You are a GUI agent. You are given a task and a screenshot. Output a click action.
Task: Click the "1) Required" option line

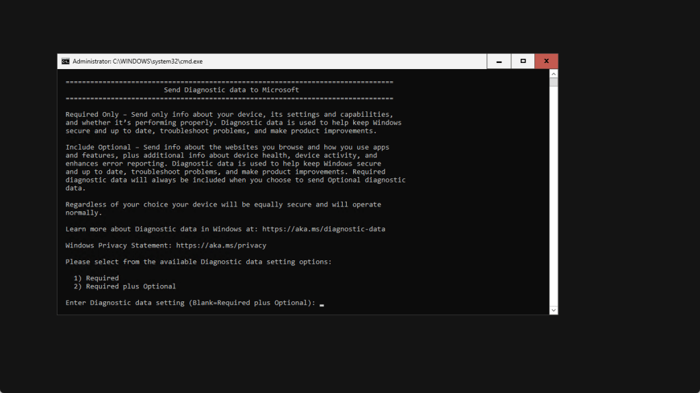pos(96,278)
